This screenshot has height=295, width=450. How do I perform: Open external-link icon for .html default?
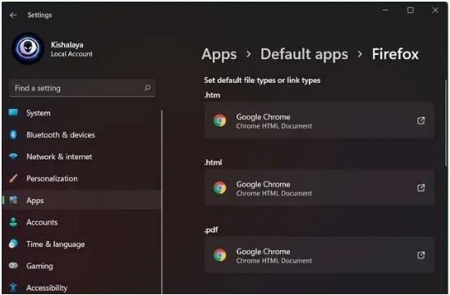420,188
